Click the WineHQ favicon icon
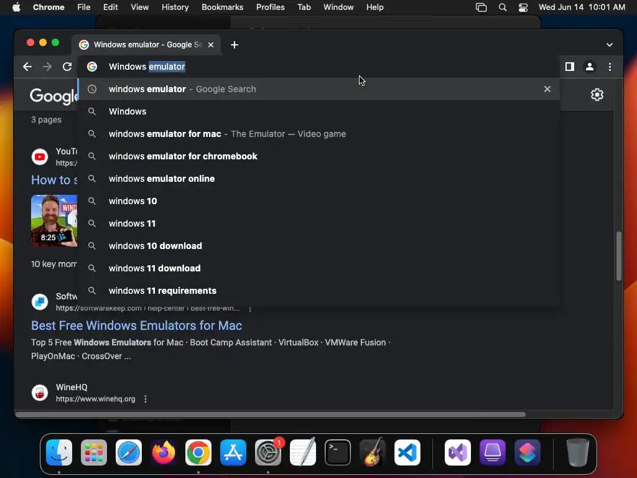This screenshot has width=637, height=478. tap(40, 393)
